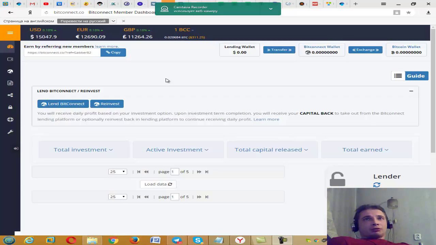Click the address bar padlock icon at right
The width and height of the screenshot is (436, 245).
pos(396,12)
